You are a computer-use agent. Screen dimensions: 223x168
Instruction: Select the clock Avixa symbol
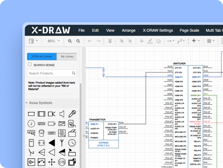point(72,143)
